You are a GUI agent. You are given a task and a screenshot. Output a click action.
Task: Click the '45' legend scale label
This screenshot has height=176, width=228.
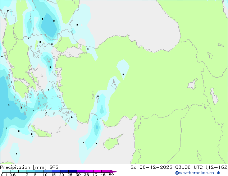tap(103, 175)
